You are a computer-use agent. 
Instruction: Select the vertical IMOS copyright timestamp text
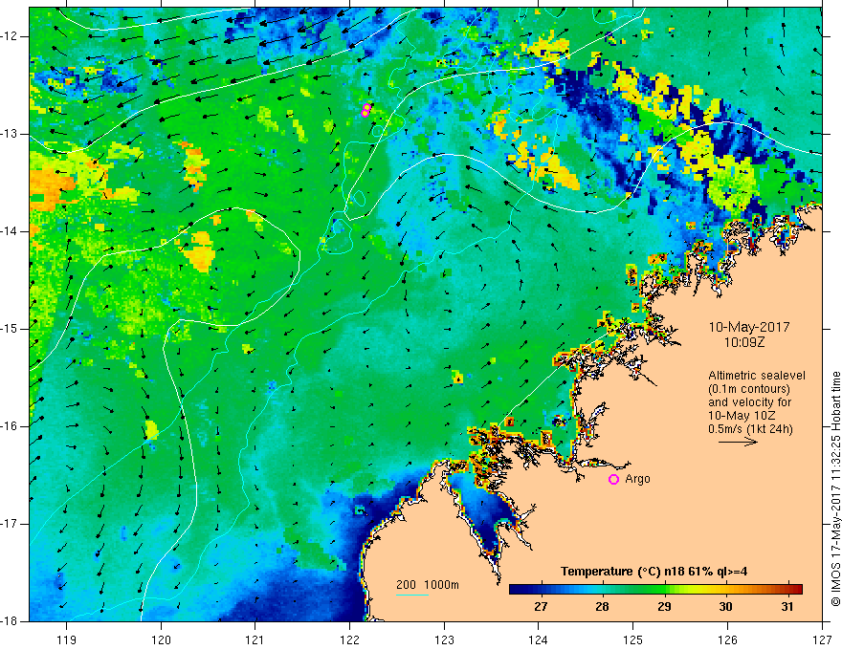pos(835,488)
